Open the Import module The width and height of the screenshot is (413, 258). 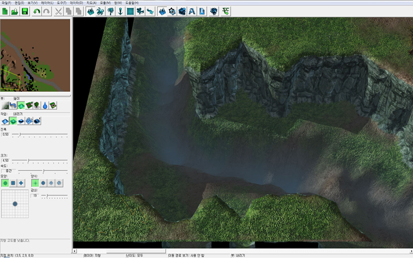(202, 11)
